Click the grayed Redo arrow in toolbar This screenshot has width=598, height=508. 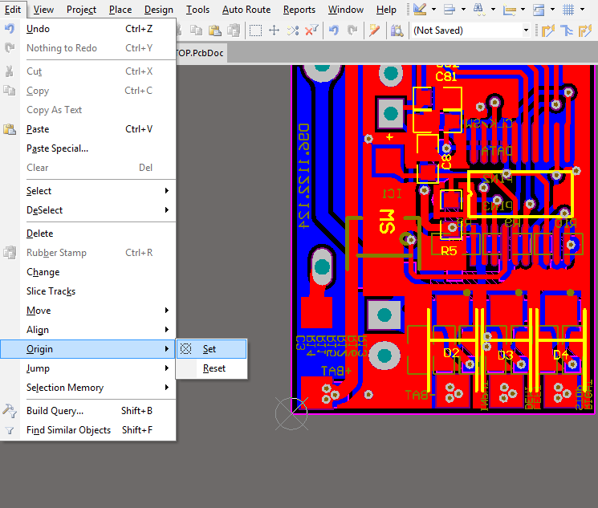pyautogui.click(x=352, y=30)
